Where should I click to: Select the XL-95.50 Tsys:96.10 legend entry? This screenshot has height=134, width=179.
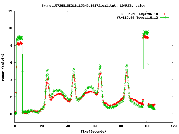[x=139, y=14]
